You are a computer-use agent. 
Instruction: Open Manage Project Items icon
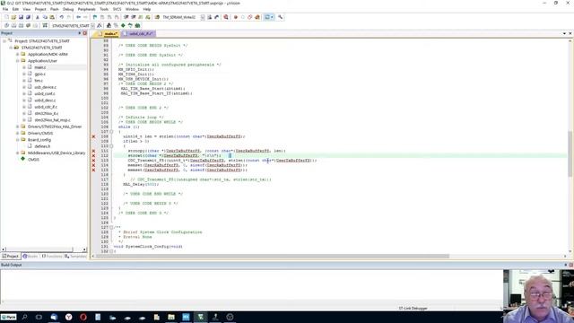pos(109,26)
